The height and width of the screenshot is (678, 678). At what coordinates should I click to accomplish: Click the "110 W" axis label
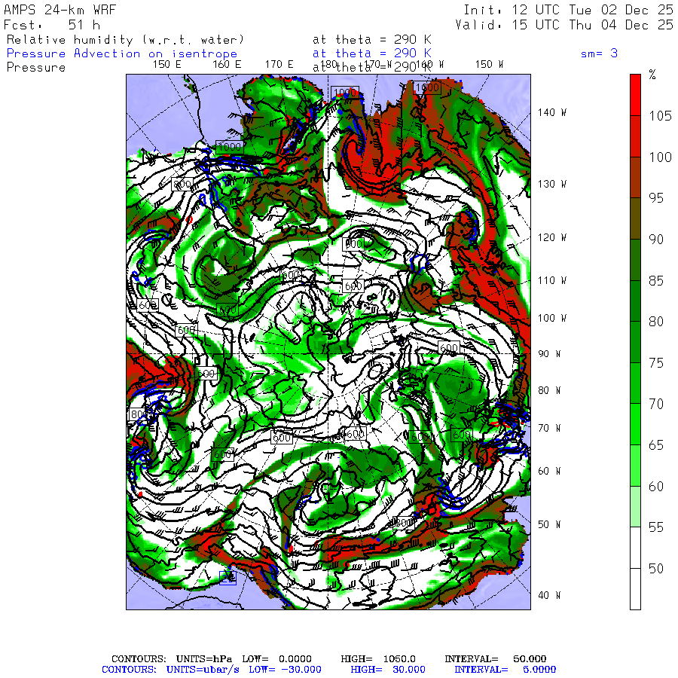(551, 281)
